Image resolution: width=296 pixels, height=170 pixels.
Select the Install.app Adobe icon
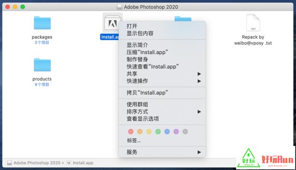click(x=112, y=23)
